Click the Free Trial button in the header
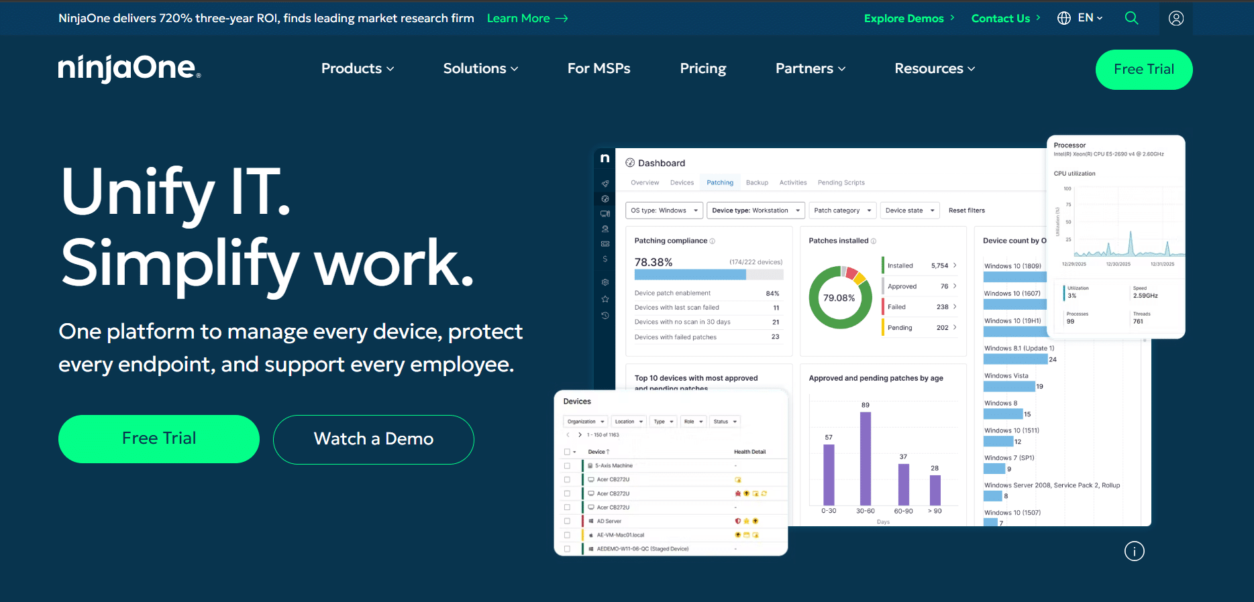The height and width of the screenshot is (602, 1254). pyautogui.click(x=1144, y=69)
